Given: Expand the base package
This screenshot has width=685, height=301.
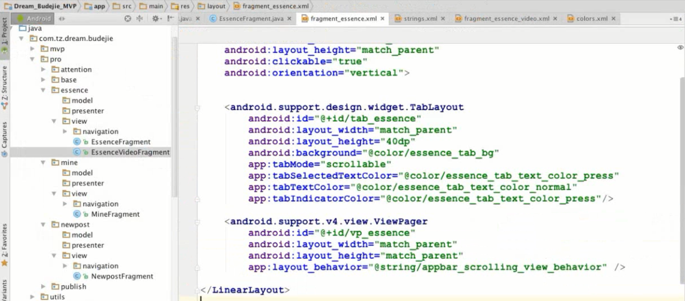Looking at the screenshot, I should [44, 80].
